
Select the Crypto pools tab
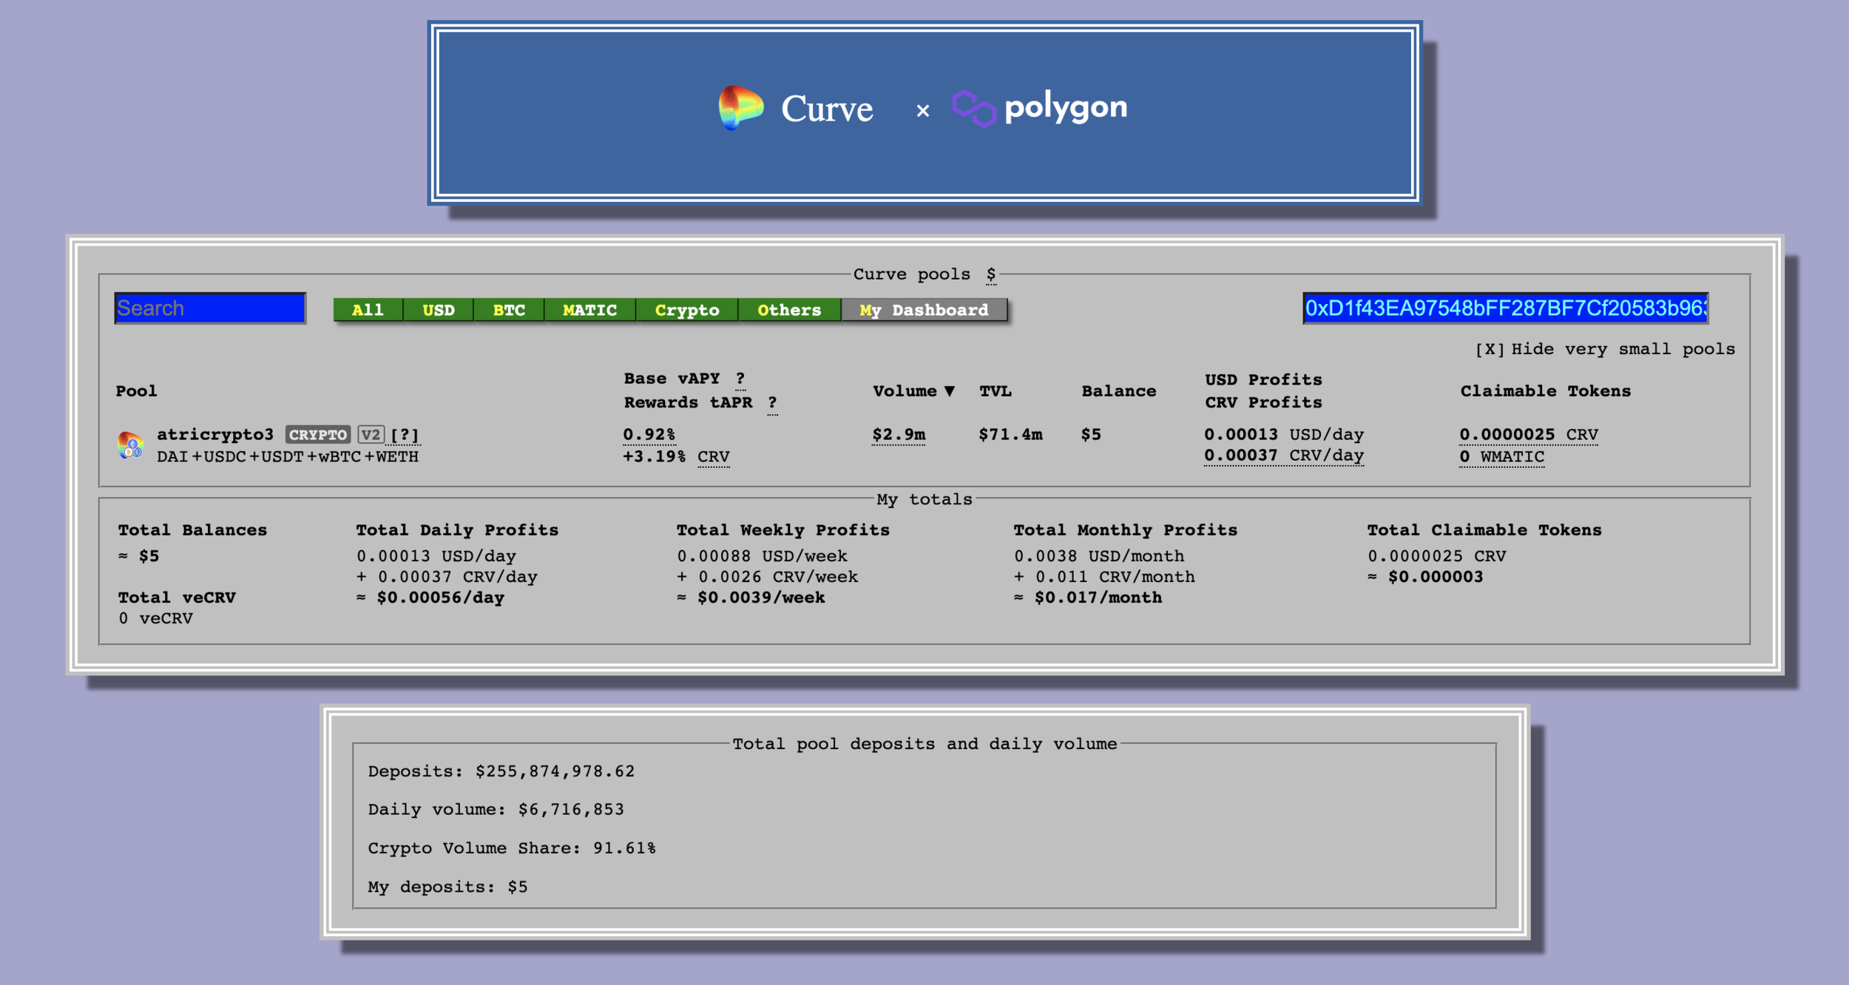point(687,310)
